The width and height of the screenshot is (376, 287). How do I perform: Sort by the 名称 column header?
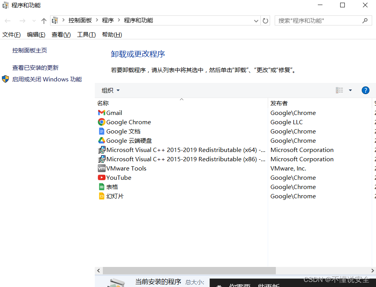click(181, 103)
